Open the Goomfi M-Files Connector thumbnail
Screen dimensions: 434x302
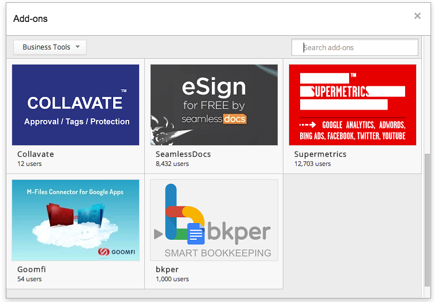[x=76, y=220]
